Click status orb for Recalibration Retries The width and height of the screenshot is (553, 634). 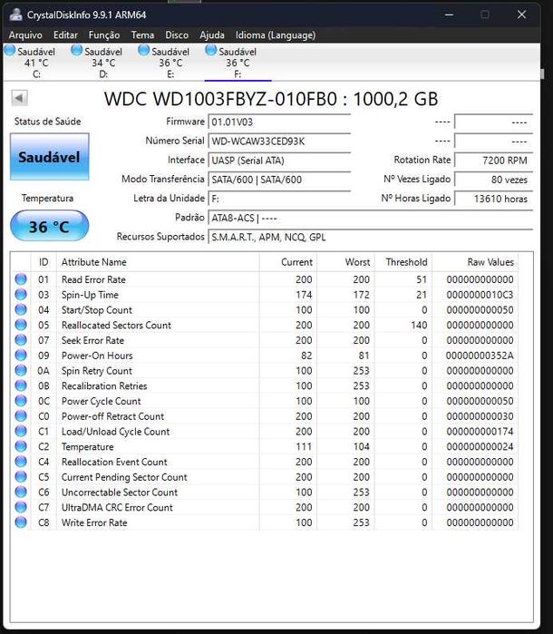(x=21, y=385)
